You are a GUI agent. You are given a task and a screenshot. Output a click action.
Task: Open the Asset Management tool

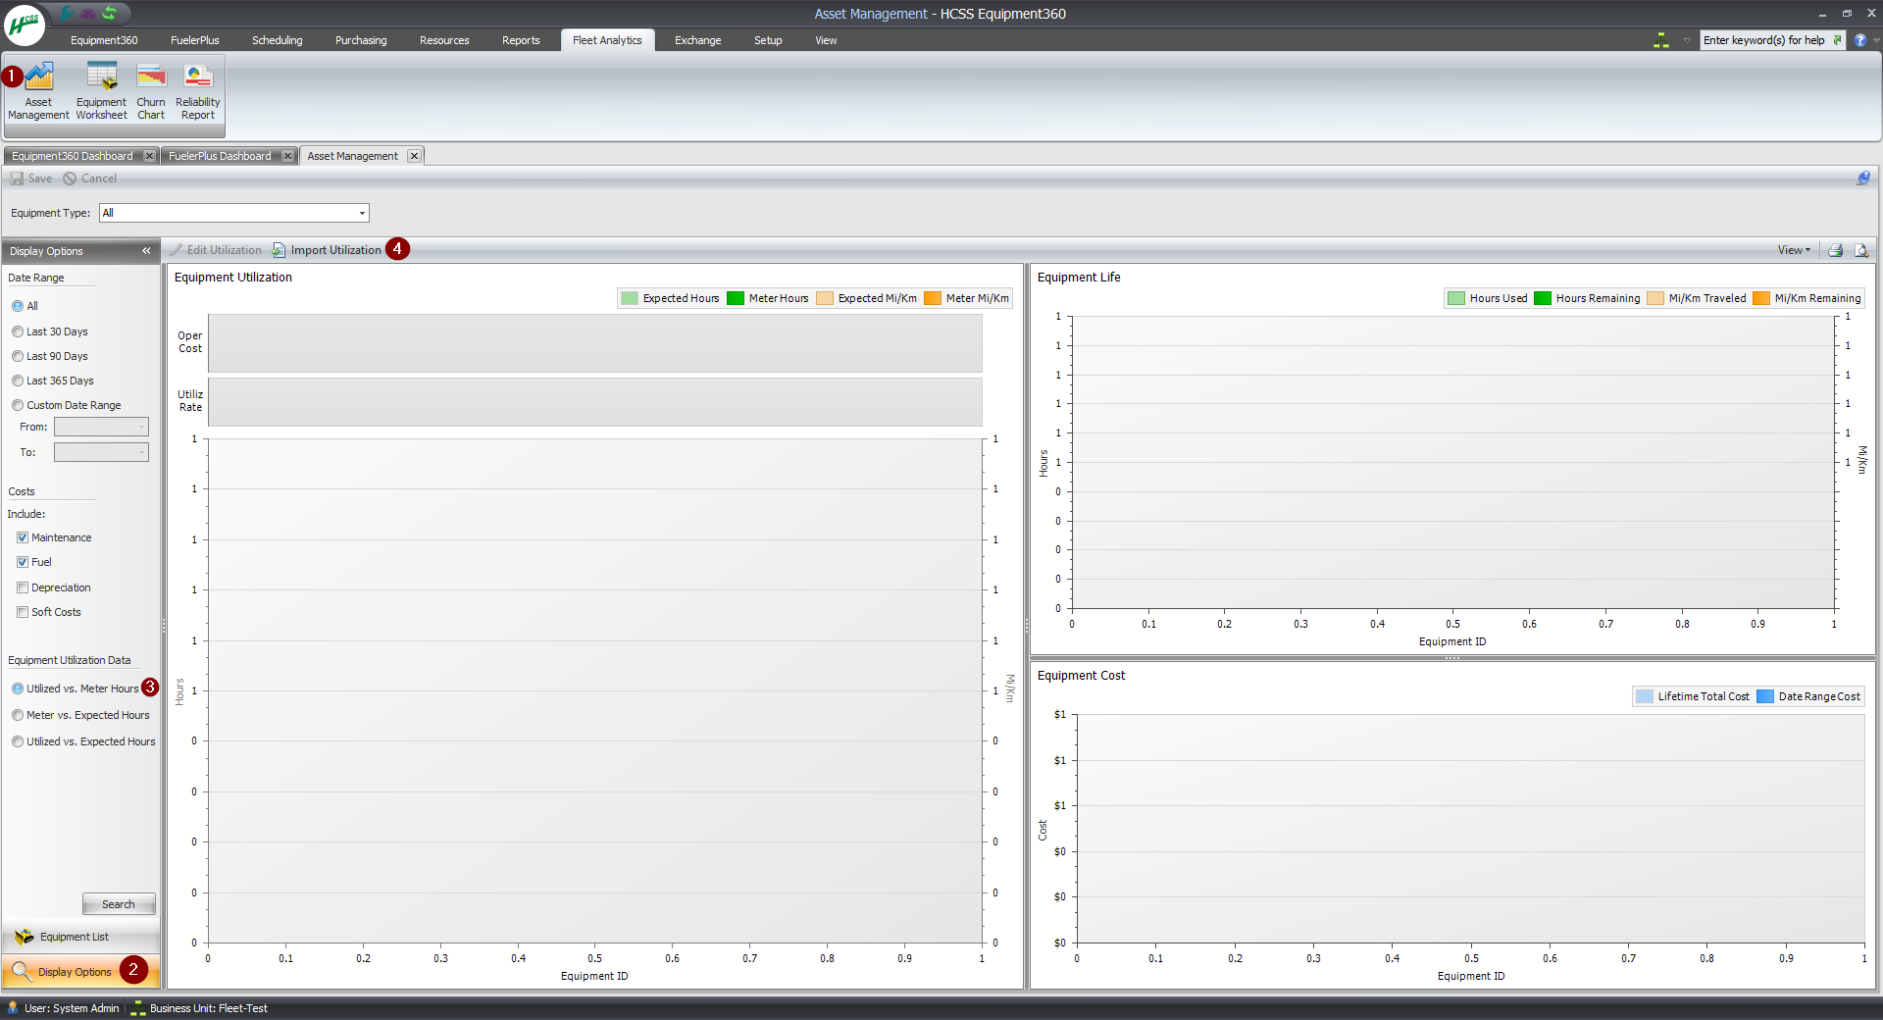(x=37, y=88)
